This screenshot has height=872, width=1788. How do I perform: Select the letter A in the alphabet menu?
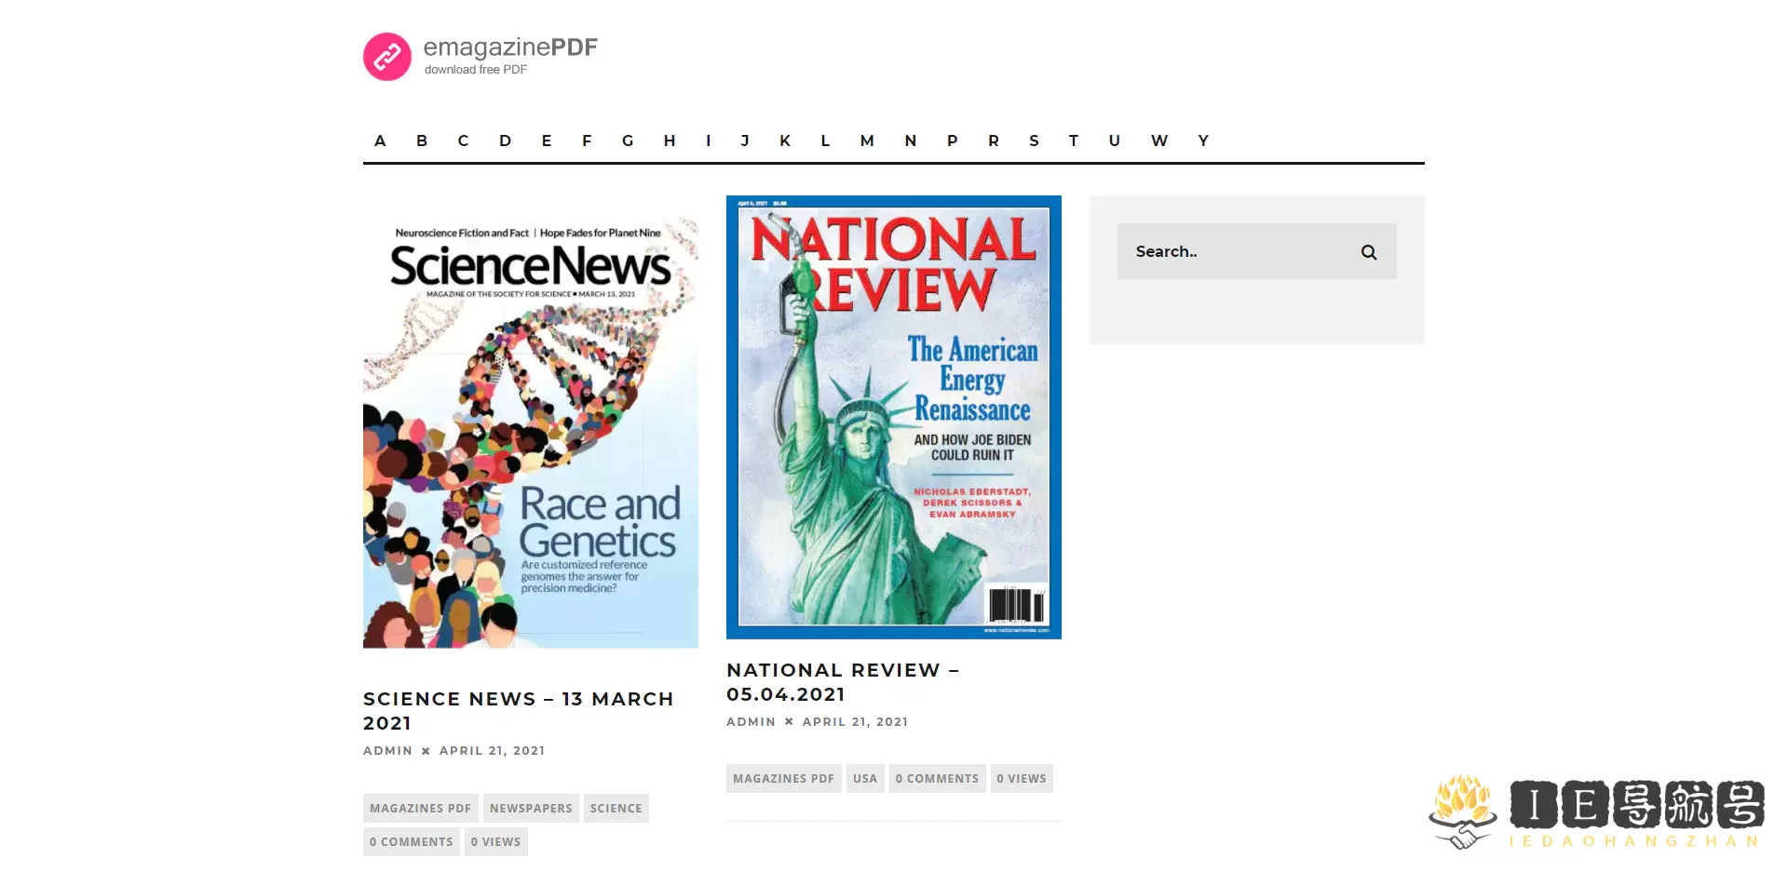click(380, 141)
